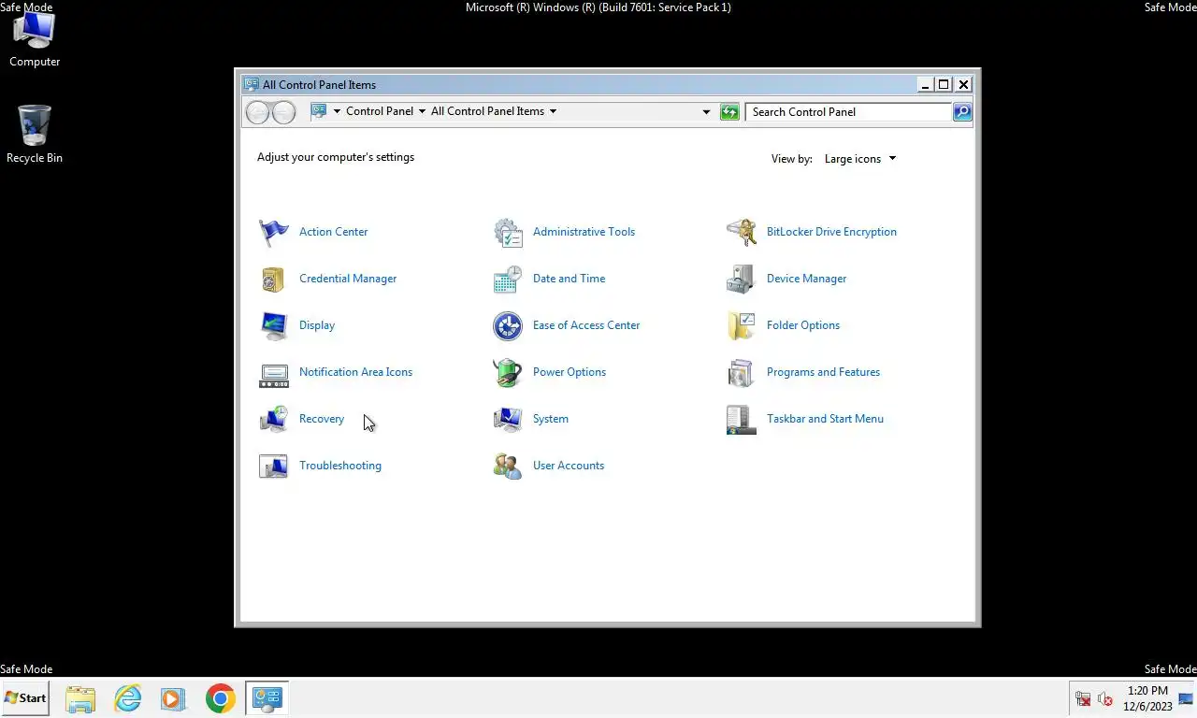1197x718 pixels.
Task: Open Windows Media Player from taskbar
Action: click(173, 698)
